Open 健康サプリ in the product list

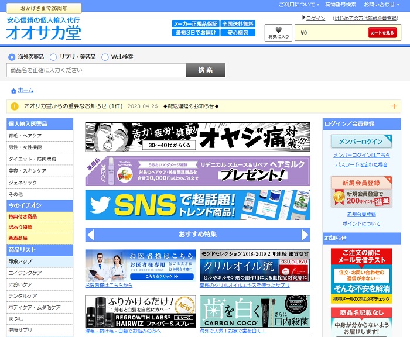[40, 330]
